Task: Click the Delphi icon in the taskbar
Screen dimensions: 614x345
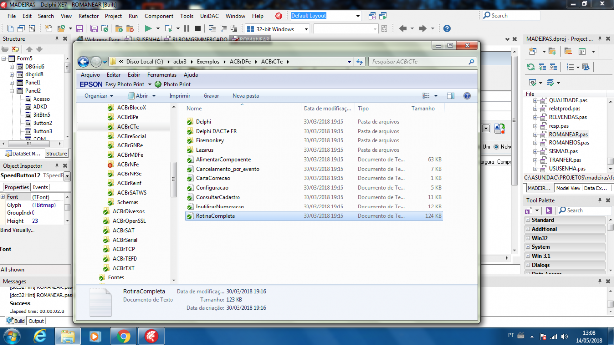Action: tap(151, 337)
